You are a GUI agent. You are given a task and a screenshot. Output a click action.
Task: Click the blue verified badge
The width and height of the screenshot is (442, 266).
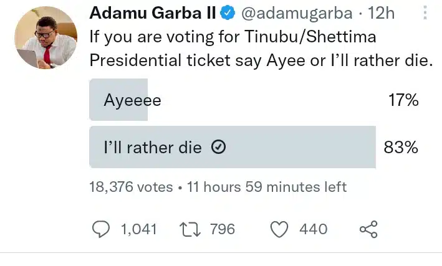tap(228, 13)
